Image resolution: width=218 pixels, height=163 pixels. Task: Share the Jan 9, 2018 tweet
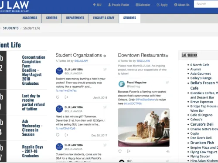click(66, 97)
